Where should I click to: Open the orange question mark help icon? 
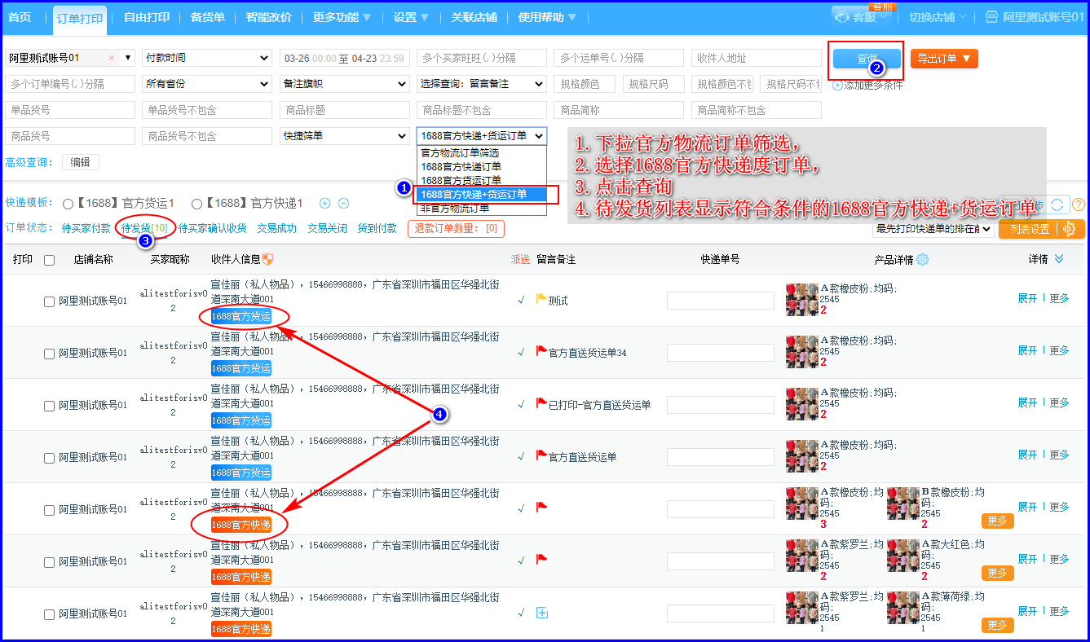1079,204
